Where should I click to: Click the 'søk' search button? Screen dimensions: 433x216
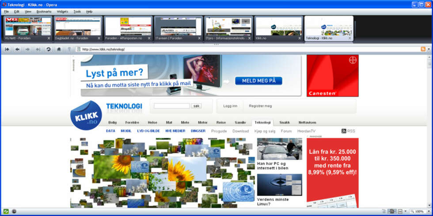coord(196,106)
